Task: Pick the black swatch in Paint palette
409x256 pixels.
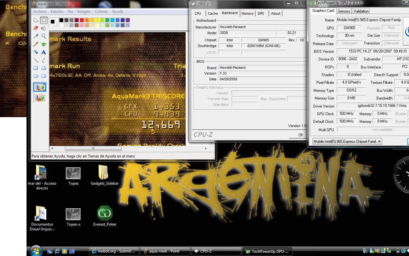Action: pyautogui.click(x=61, y=20)
